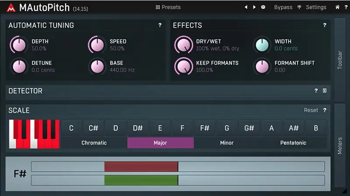This screenshot has height=196, width=350.
Task: Open help for Effects section
Action: (324, 25)
